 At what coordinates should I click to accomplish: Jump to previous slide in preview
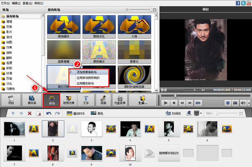[x=182, y=103]
